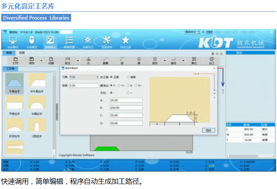Click the 深度 depth input field

(84, 86)
